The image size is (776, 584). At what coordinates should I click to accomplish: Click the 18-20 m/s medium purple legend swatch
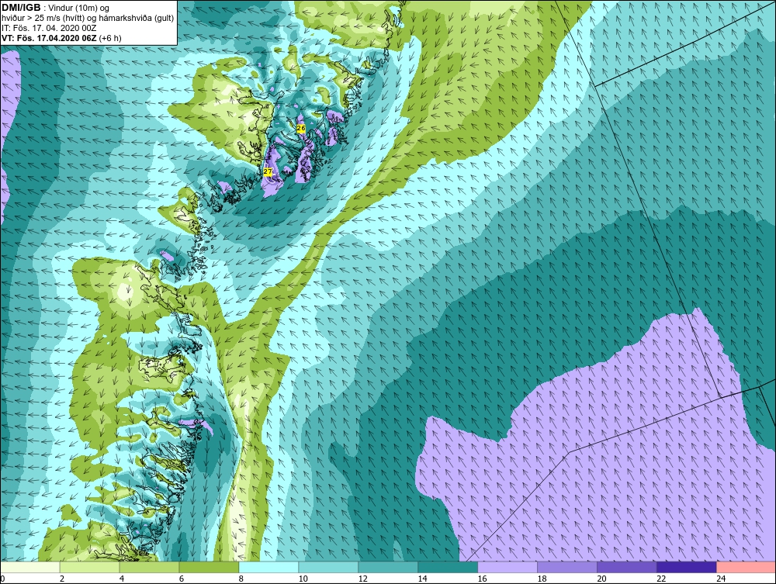[x=567, y=567]
